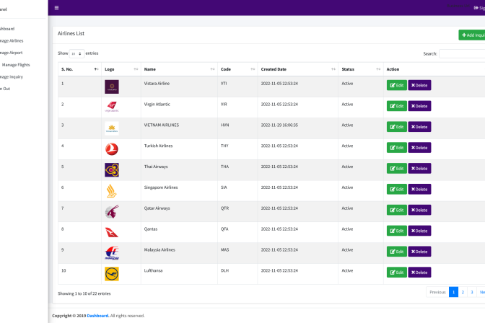485x323 pixels.
Task: Delete the Lufthansa row
Action: [x=419, y=273]
